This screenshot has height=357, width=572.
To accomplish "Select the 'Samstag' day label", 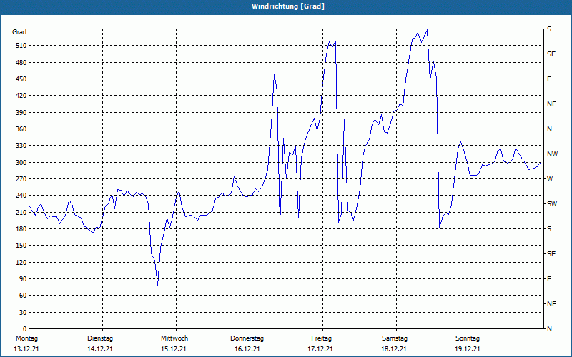I will click(395, 338).
